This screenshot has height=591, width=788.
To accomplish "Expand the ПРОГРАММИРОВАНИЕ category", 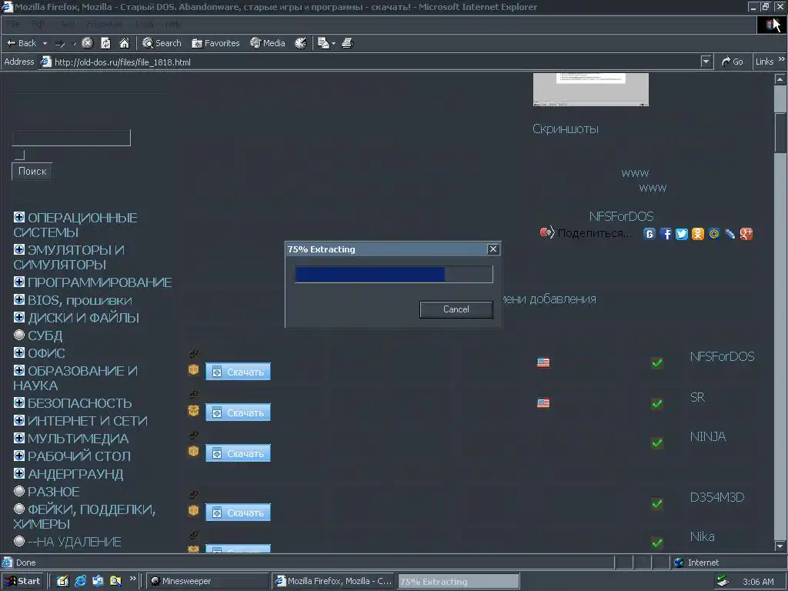I will pos(19,282).
